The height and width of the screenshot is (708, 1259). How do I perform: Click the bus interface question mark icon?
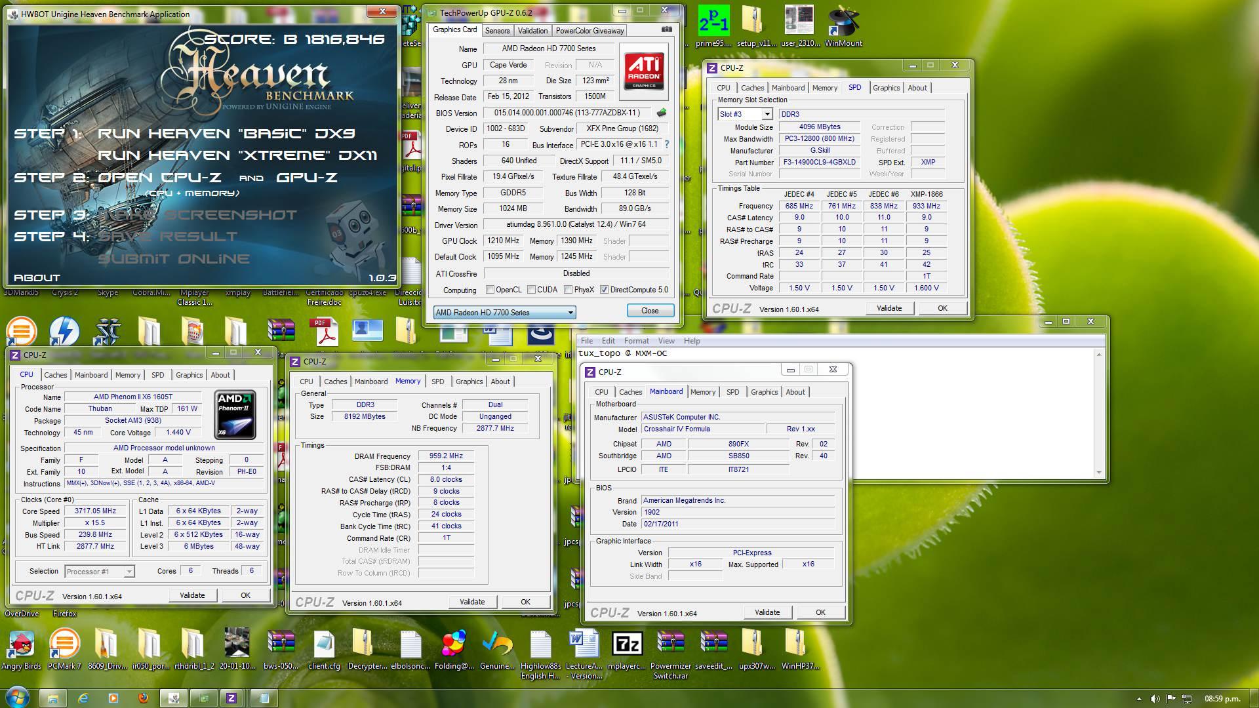click(667, 144)
